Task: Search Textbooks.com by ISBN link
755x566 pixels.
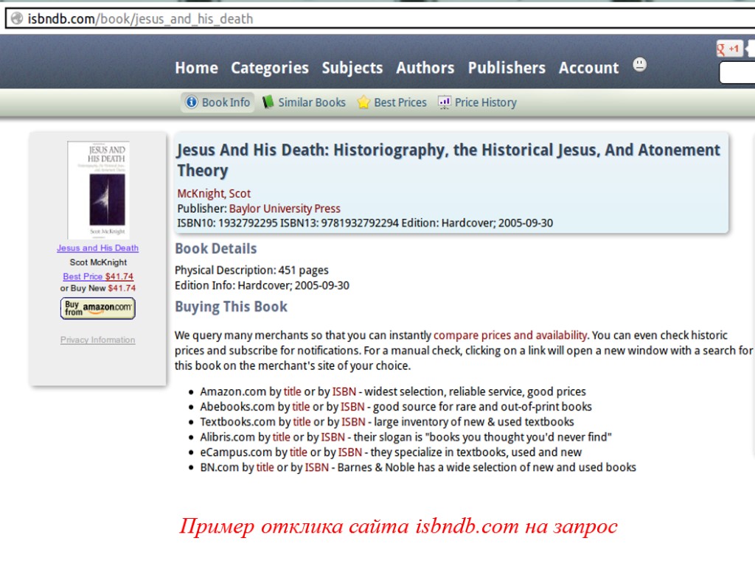Action: [x=354, y=422]
